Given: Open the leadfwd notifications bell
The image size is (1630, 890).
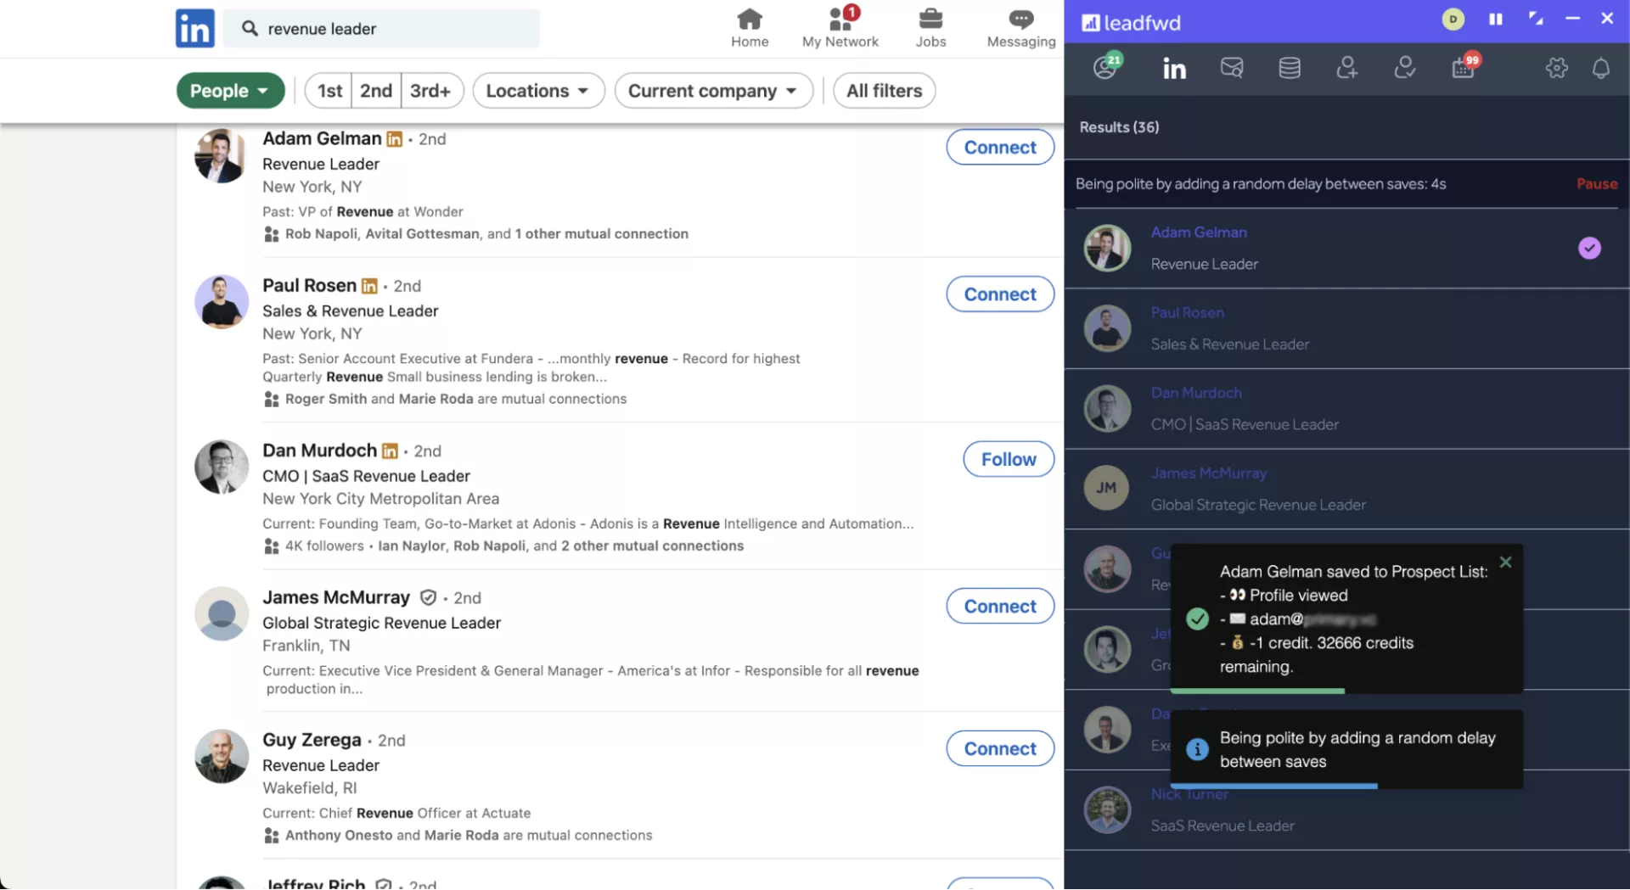Looking at the screenshot, I should [1600, 68].
